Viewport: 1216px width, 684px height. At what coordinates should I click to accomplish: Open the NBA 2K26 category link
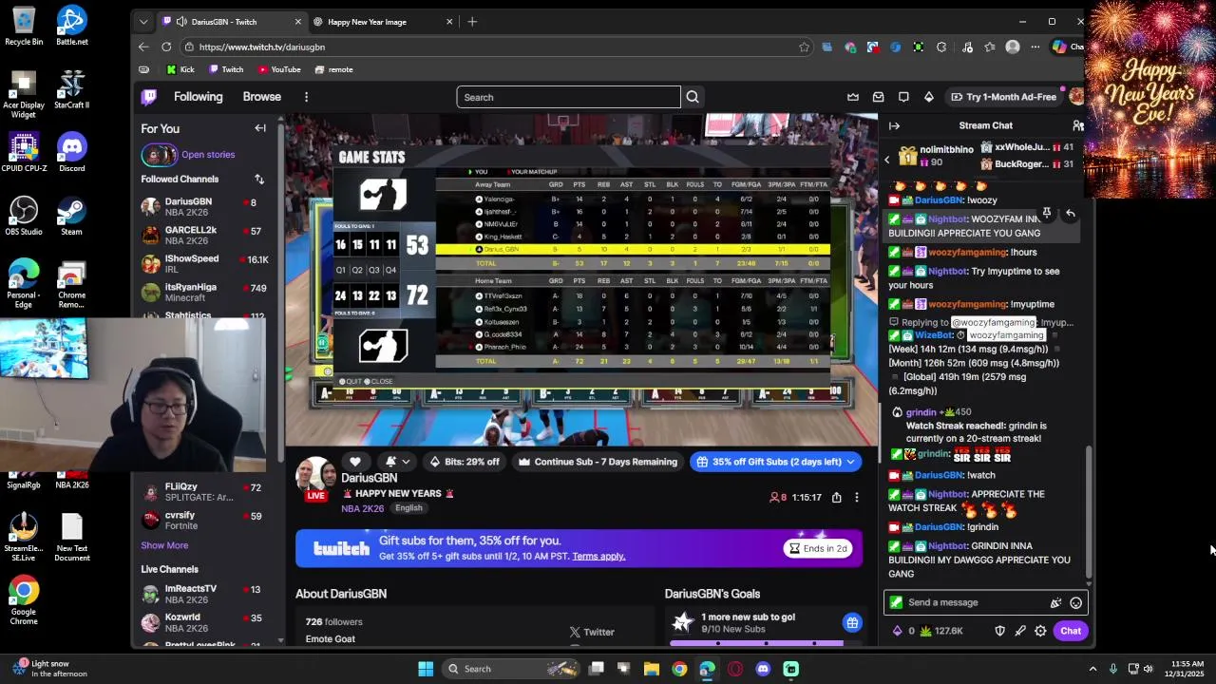[x=363, y=508]
